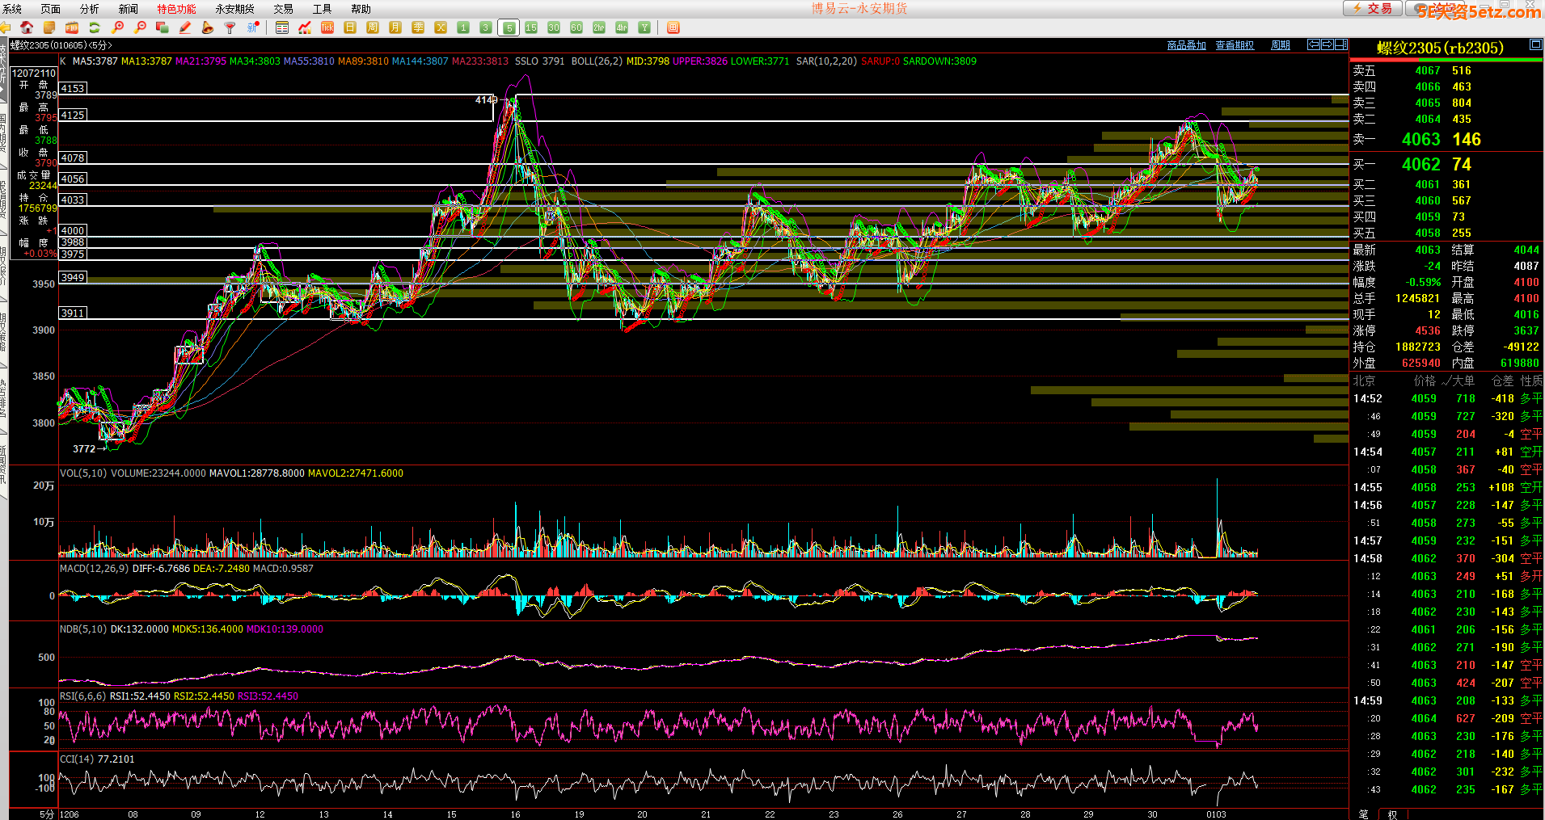1545x820 pixels.
Task: Click the 周期 link
Action: tap(1281, 45)
